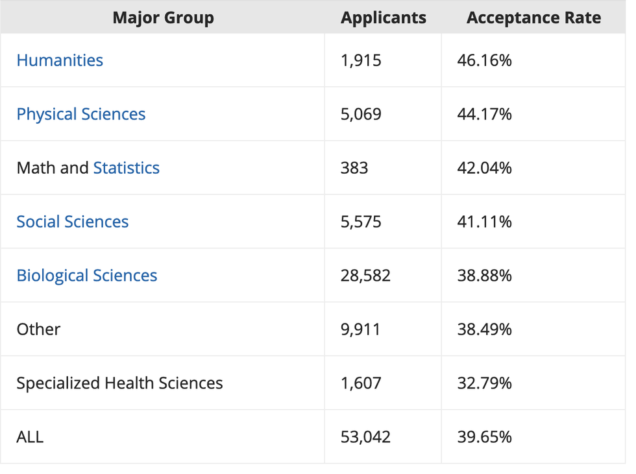The height and width of the screenshot is (474, 636).
Task: Click the ALL row label
Action: point(30,437)
